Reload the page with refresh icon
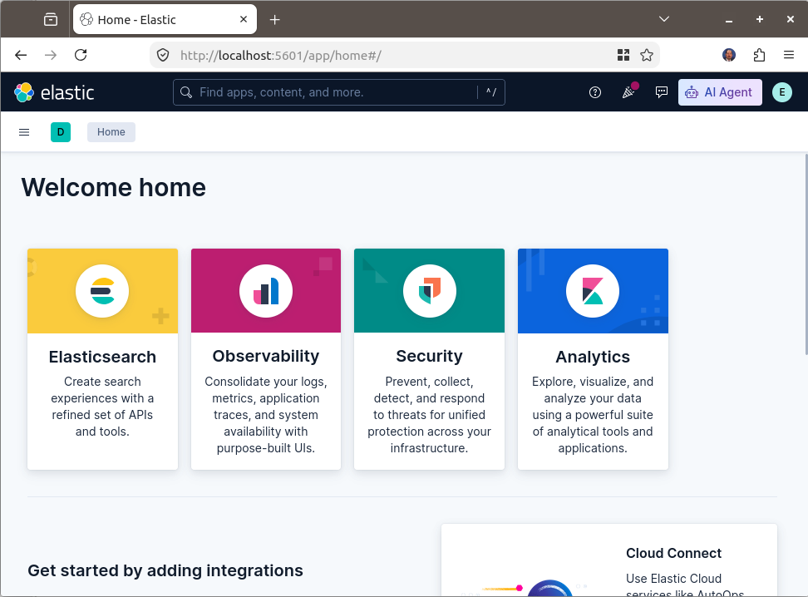Screen dimensions: 808x597 point(81,55)
